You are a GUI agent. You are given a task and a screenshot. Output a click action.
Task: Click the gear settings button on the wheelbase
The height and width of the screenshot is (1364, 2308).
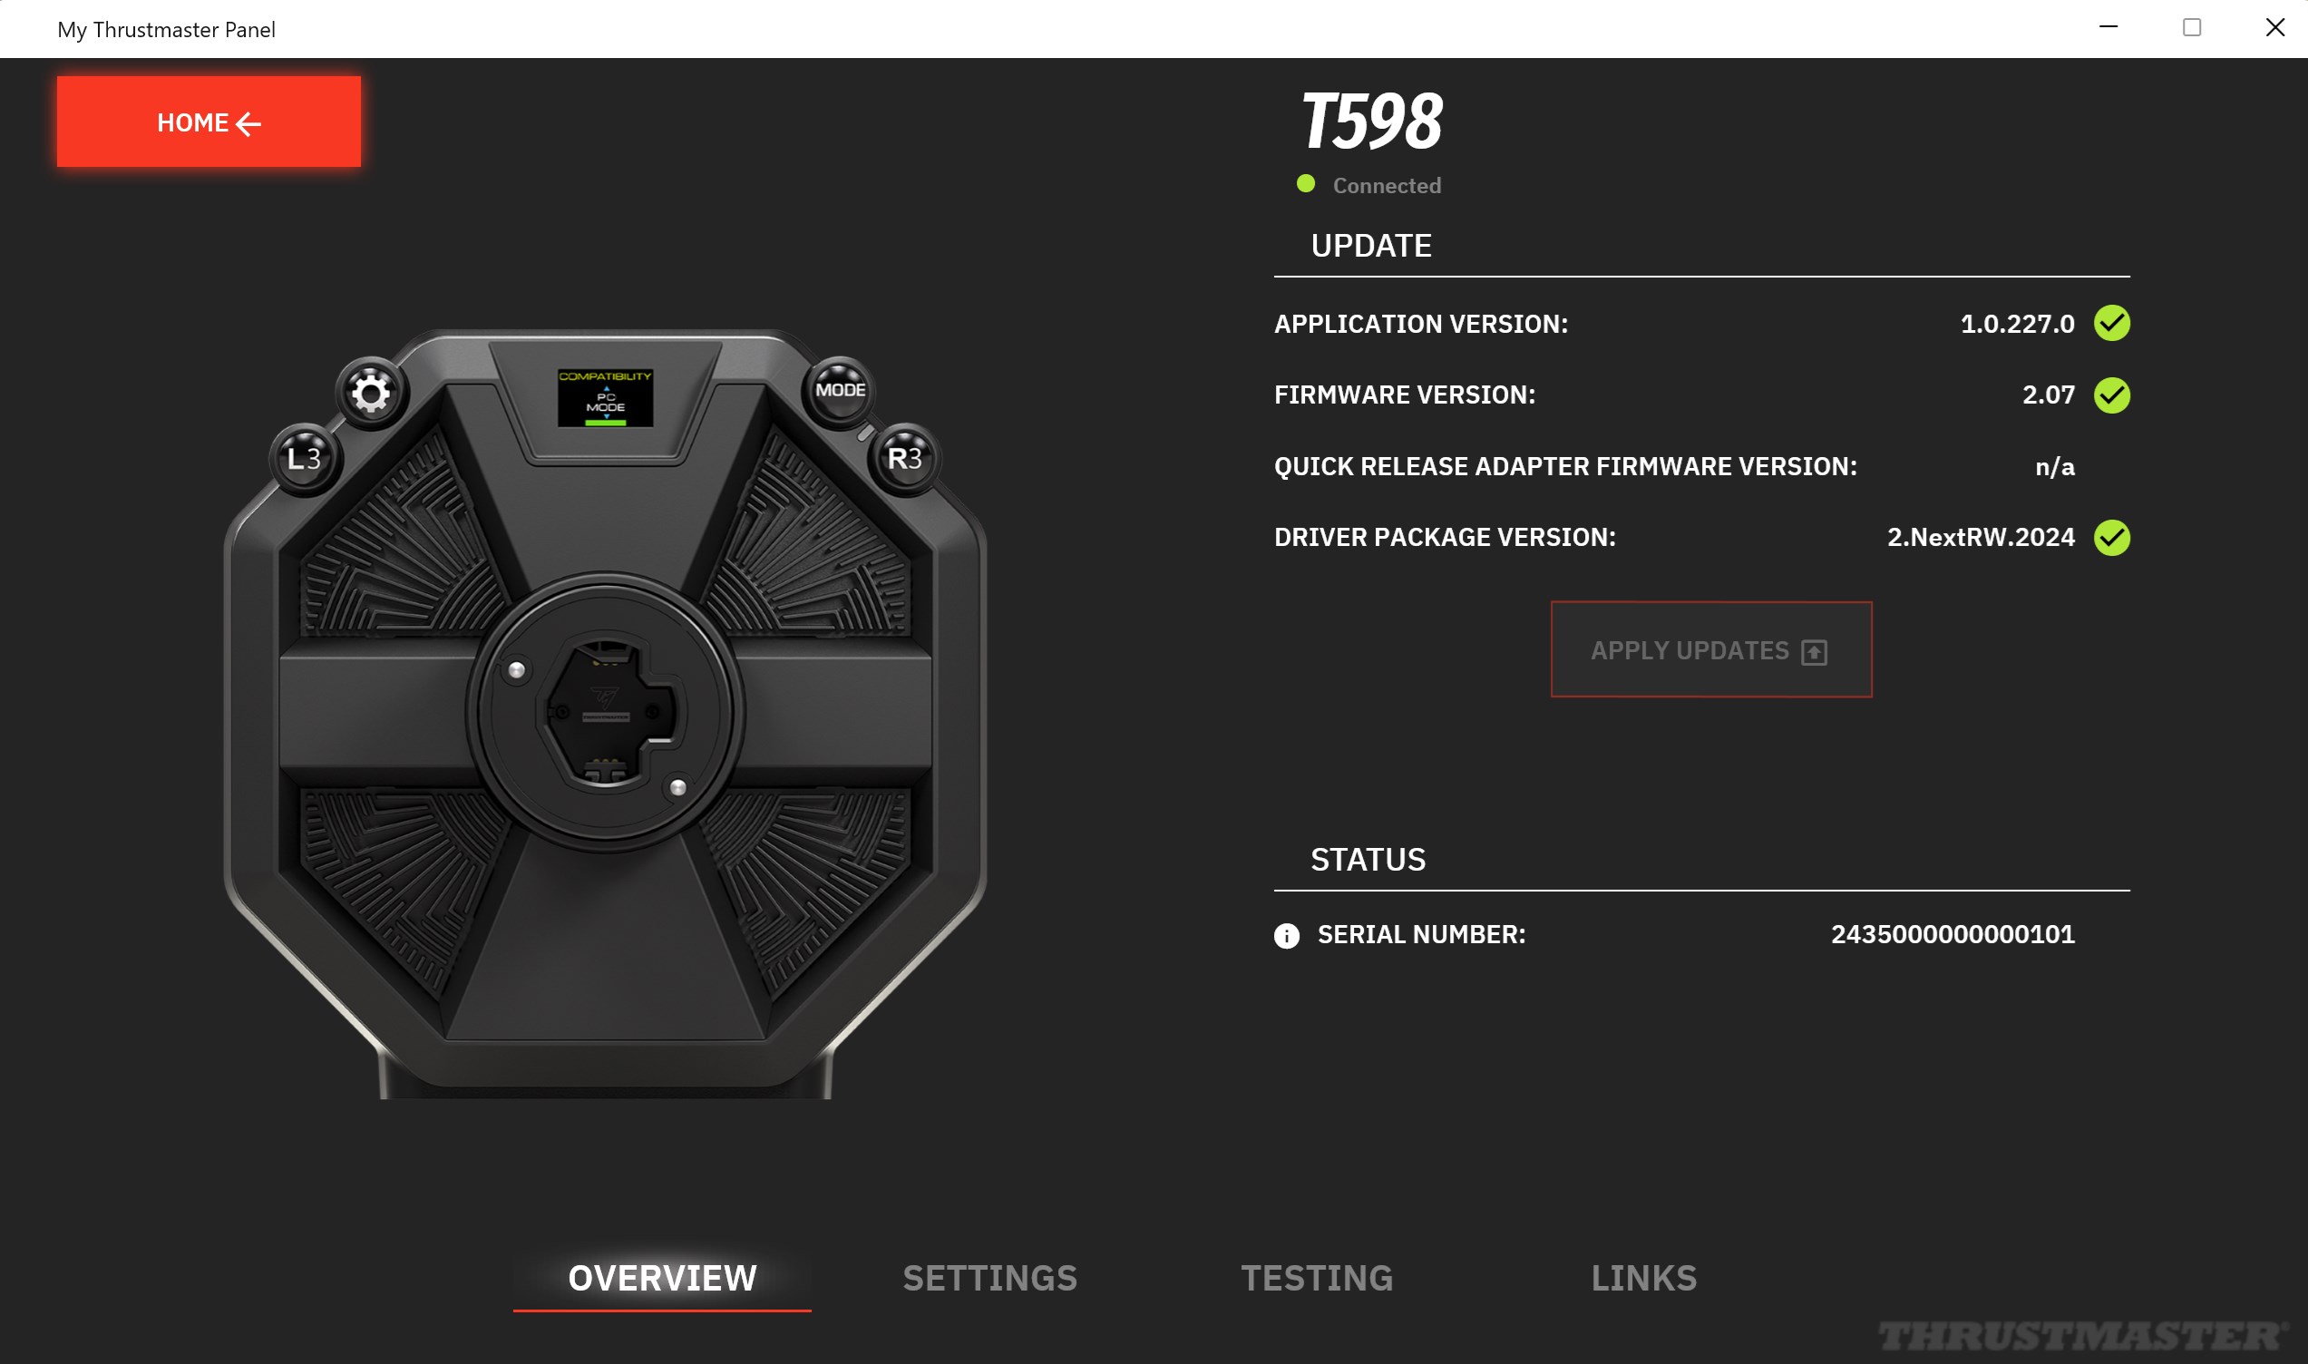[371, 394]
